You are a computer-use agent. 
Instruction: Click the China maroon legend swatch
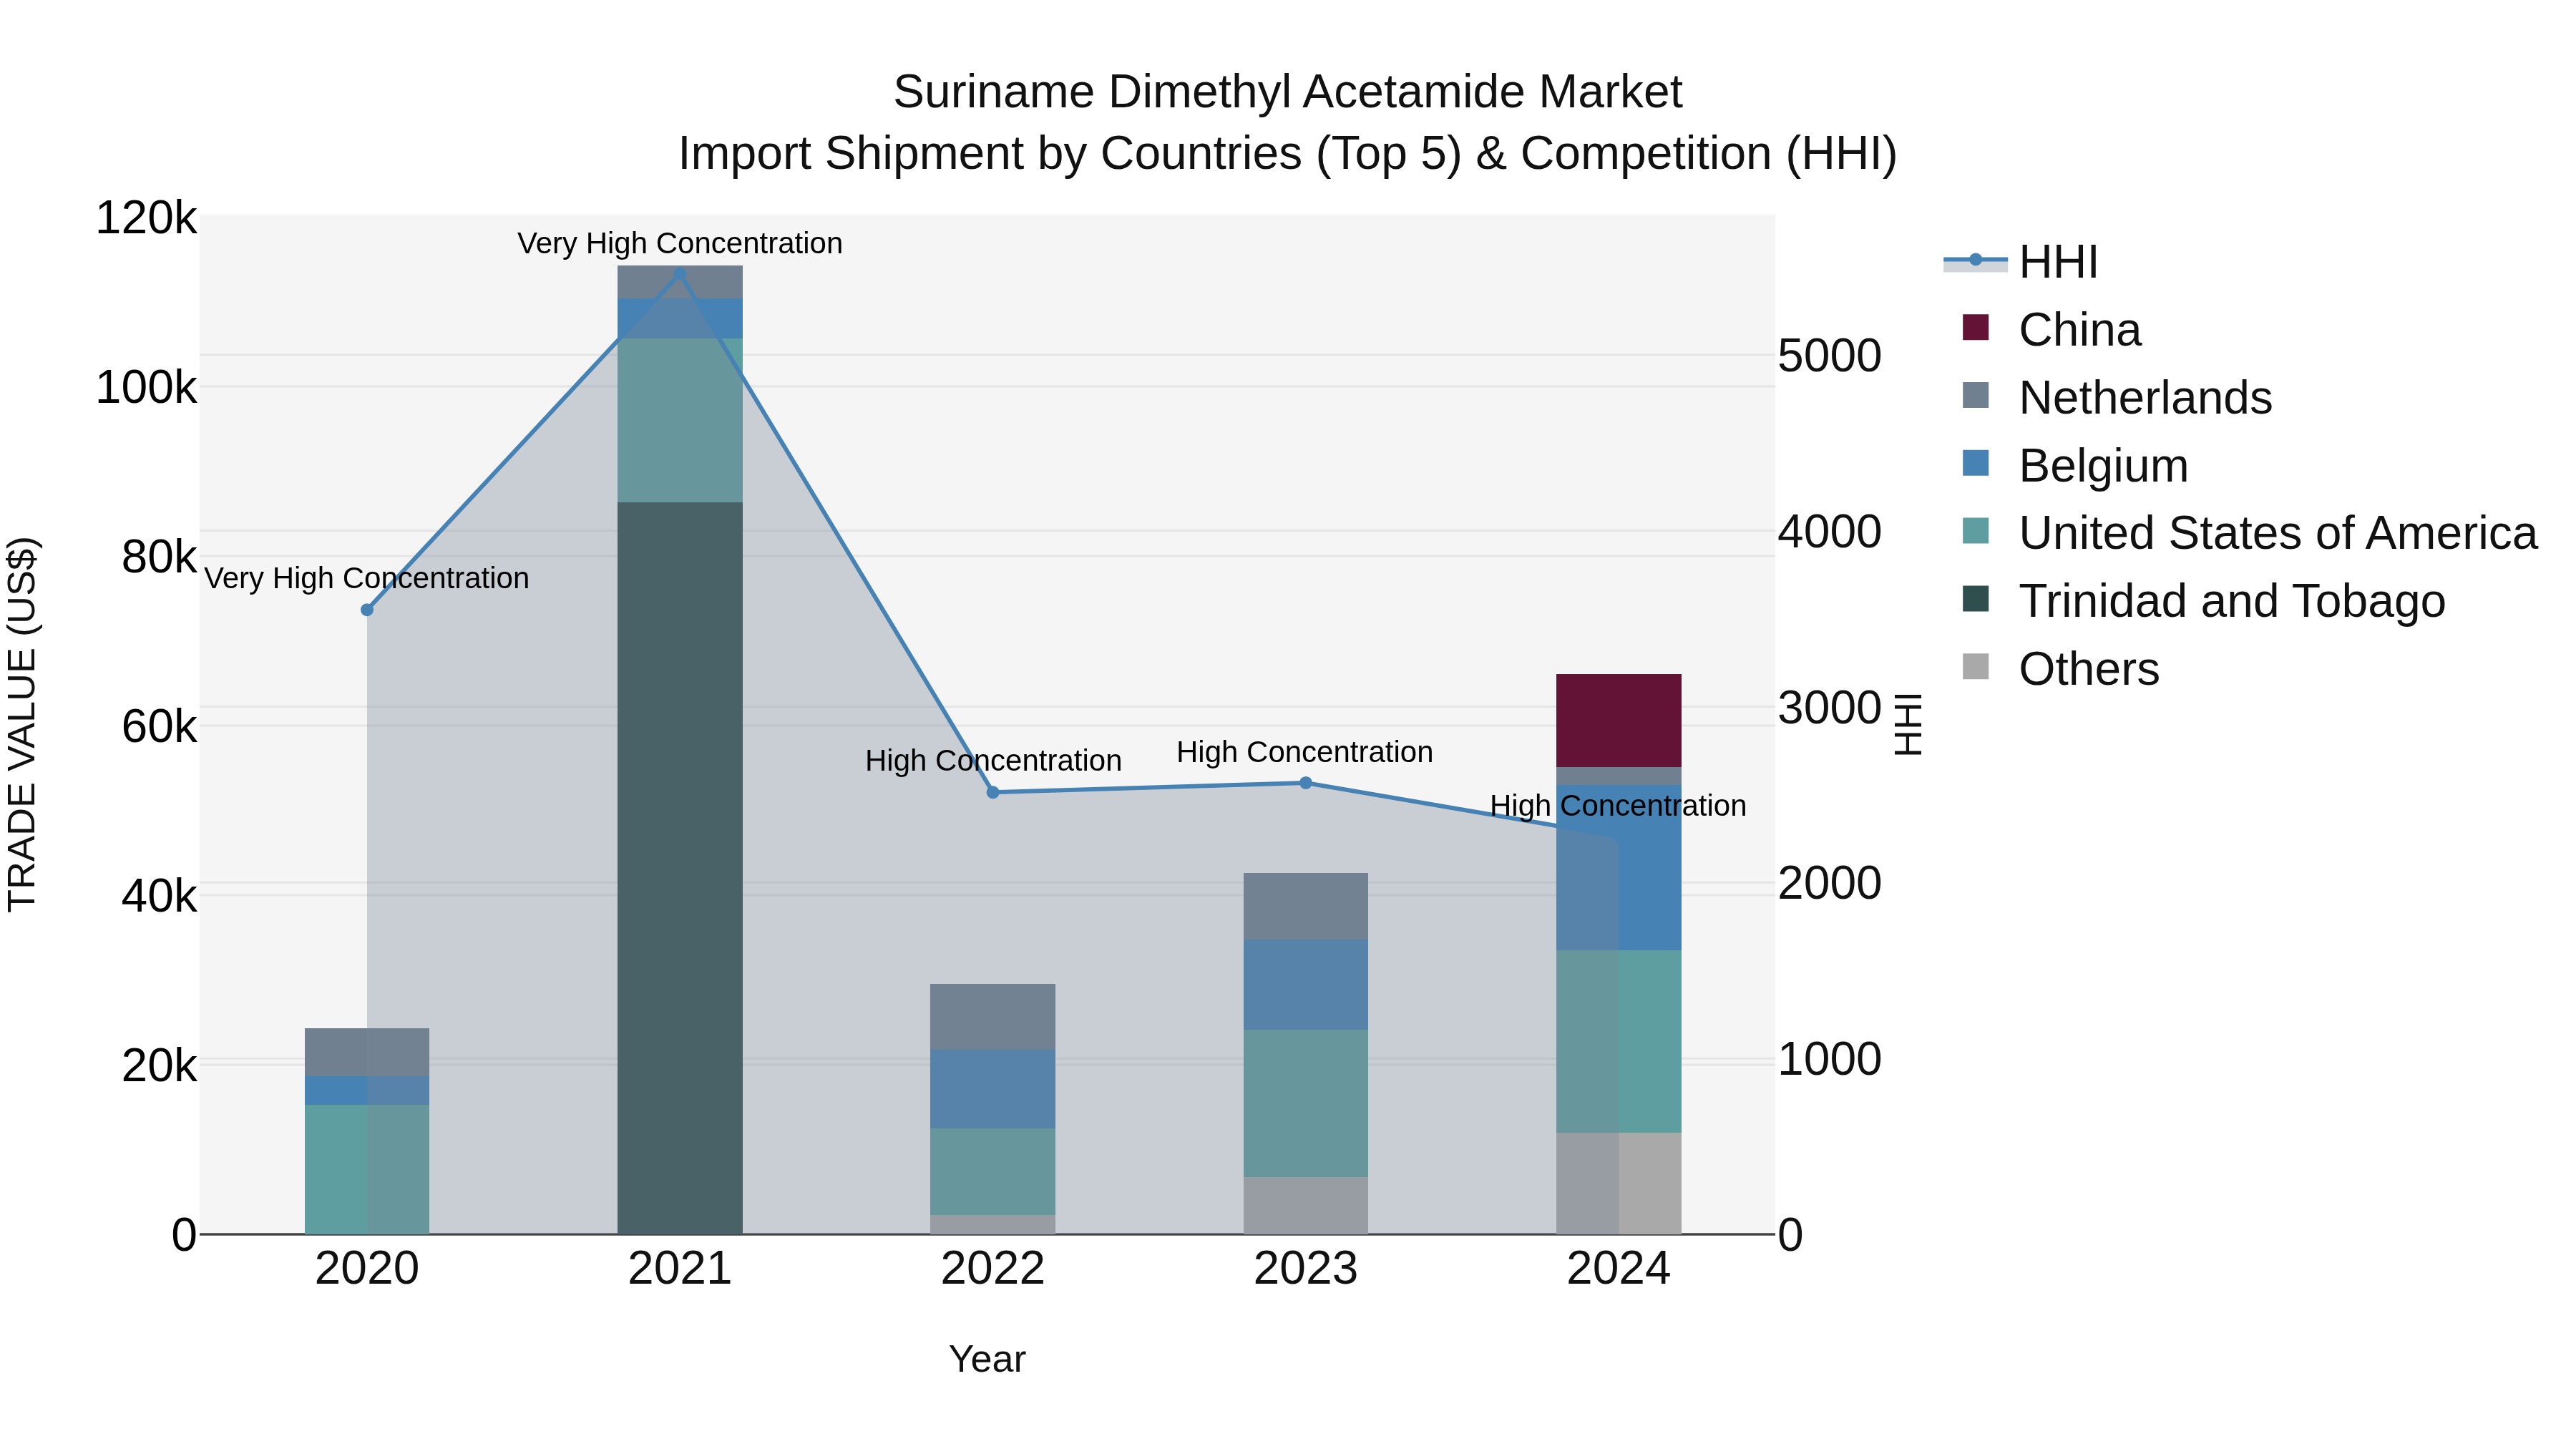point(1976,327)
